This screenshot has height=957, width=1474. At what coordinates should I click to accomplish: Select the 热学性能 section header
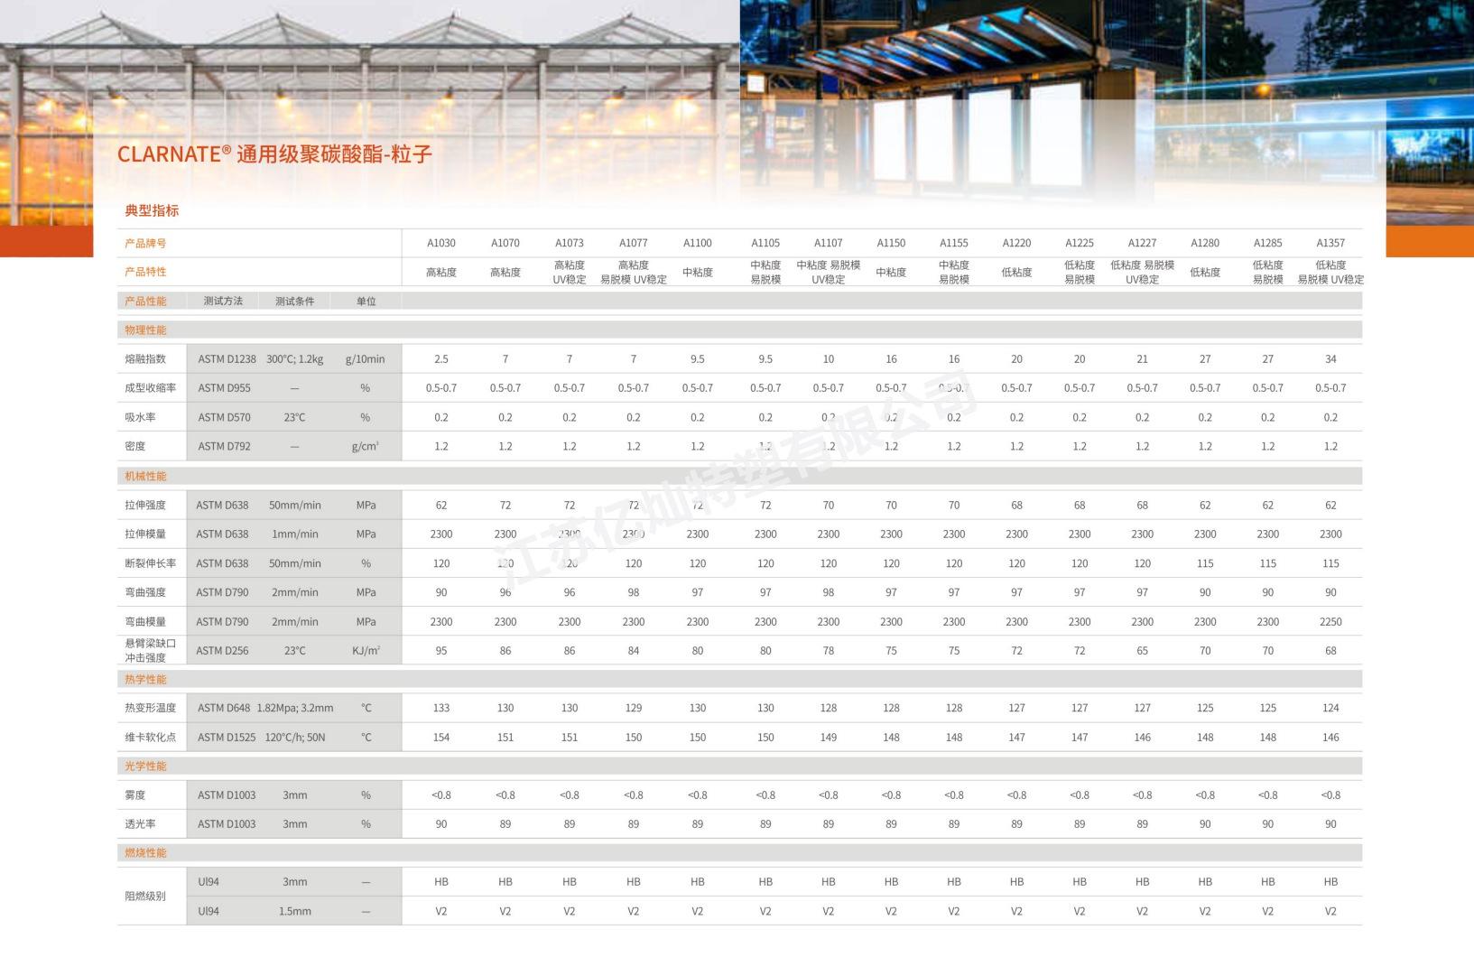(145, 679)
